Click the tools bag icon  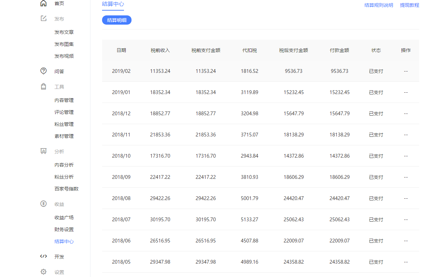point(43,87)
